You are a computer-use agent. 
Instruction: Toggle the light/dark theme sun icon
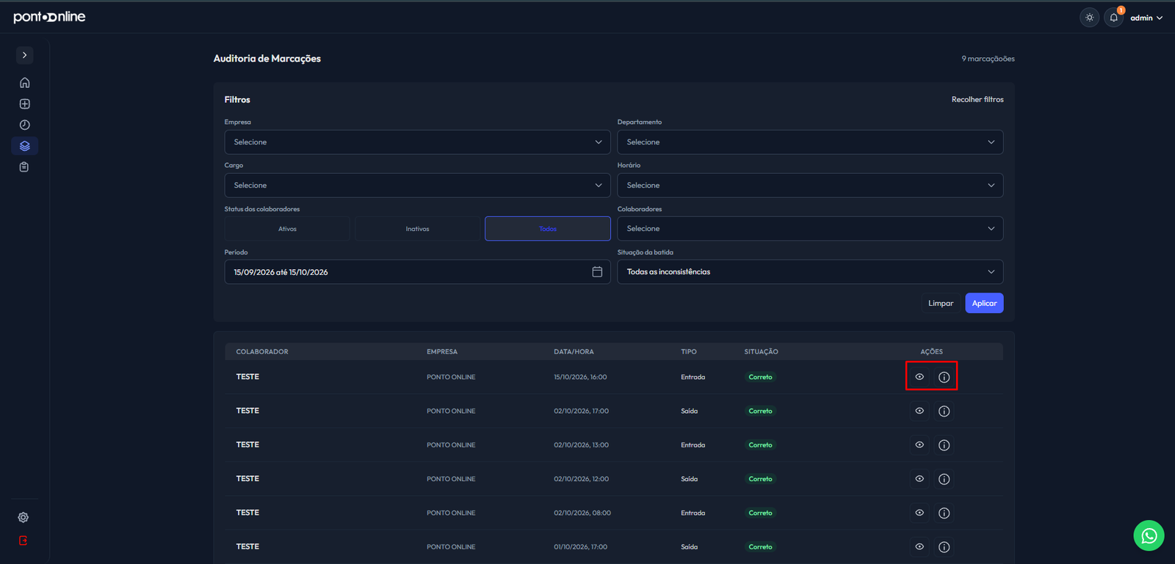point(1090,18)
